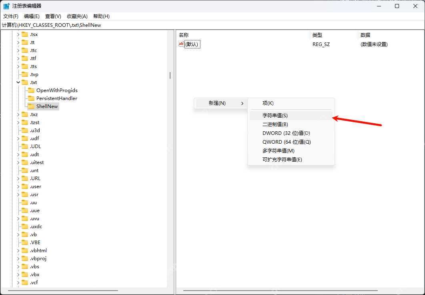Click the folder icon next to .uu
Viewport: 425px width, 295px height.
[25, 203]
